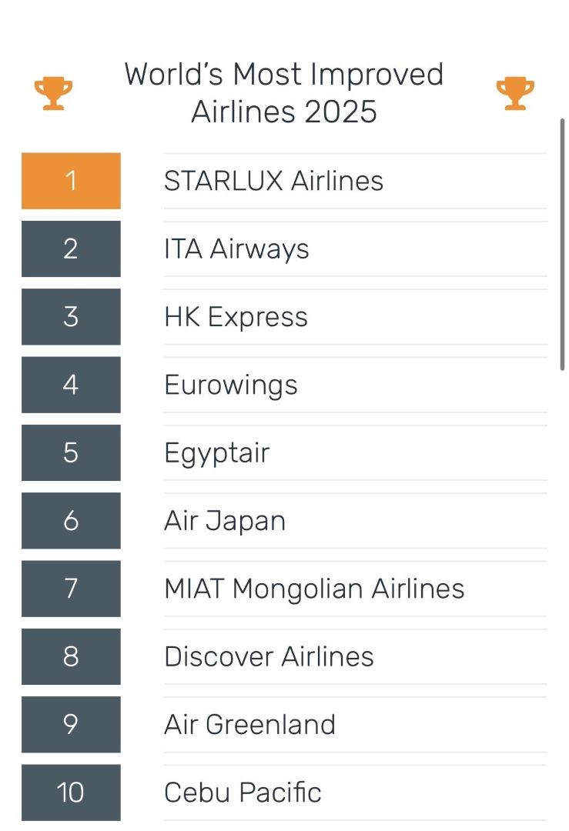Image resolution: width=569 pixels, height=831 pixels.
Task: Open the Discover Airlines entry
Action: coord(269,656)
